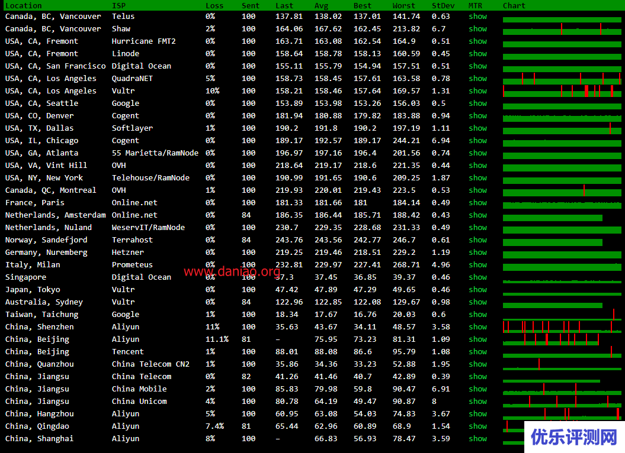625x453 pixels.
Task: Show MTR for Seattle Google row
Action: point(477,103)
